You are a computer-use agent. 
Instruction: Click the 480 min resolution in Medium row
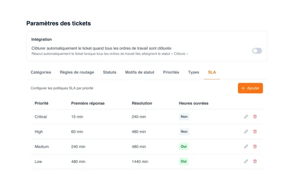(139, 147)
